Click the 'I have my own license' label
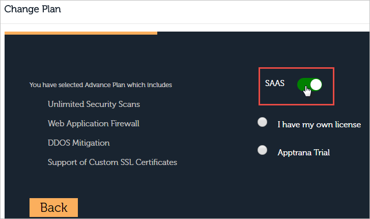This screenshot has height=219, width=370. [x=319, y=124]
